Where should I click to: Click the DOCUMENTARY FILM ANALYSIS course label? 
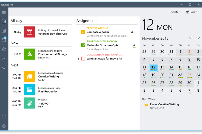tap(104, 55)
